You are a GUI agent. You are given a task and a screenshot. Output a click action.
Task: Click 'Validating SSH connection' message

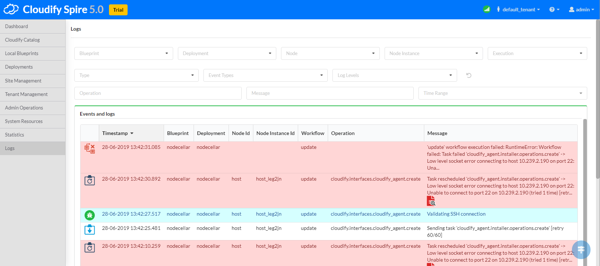point(456,214)
